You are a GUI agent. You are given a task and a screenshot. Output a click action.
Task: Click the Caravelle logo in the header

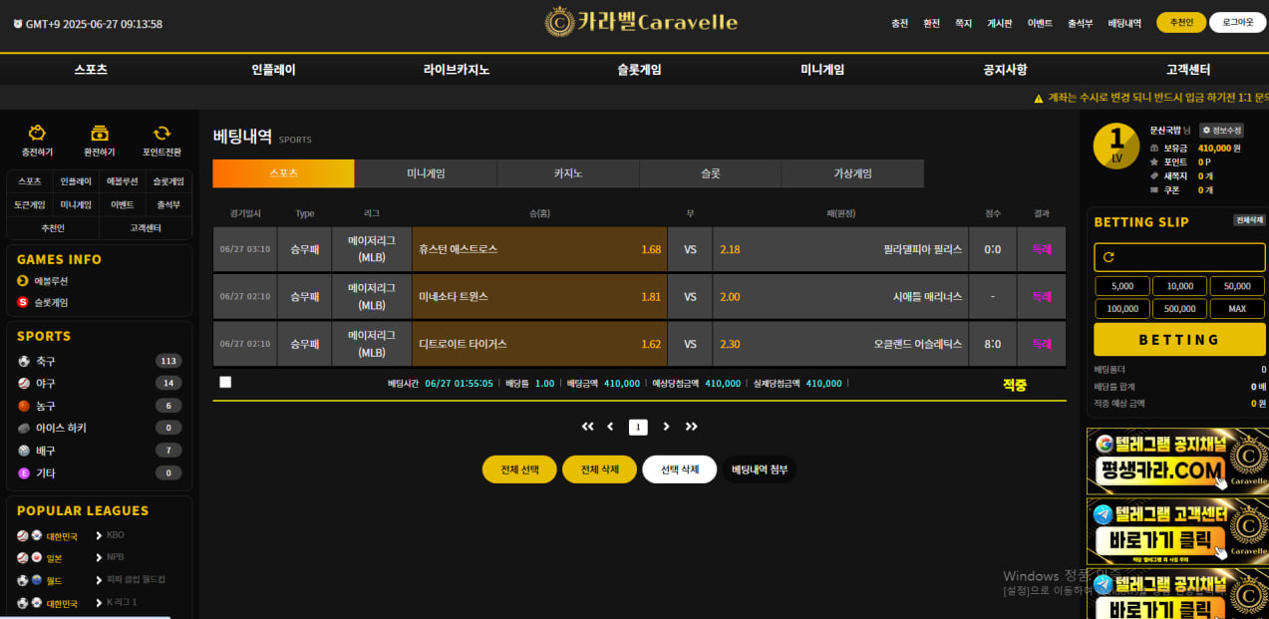click(x=641, y=22)
